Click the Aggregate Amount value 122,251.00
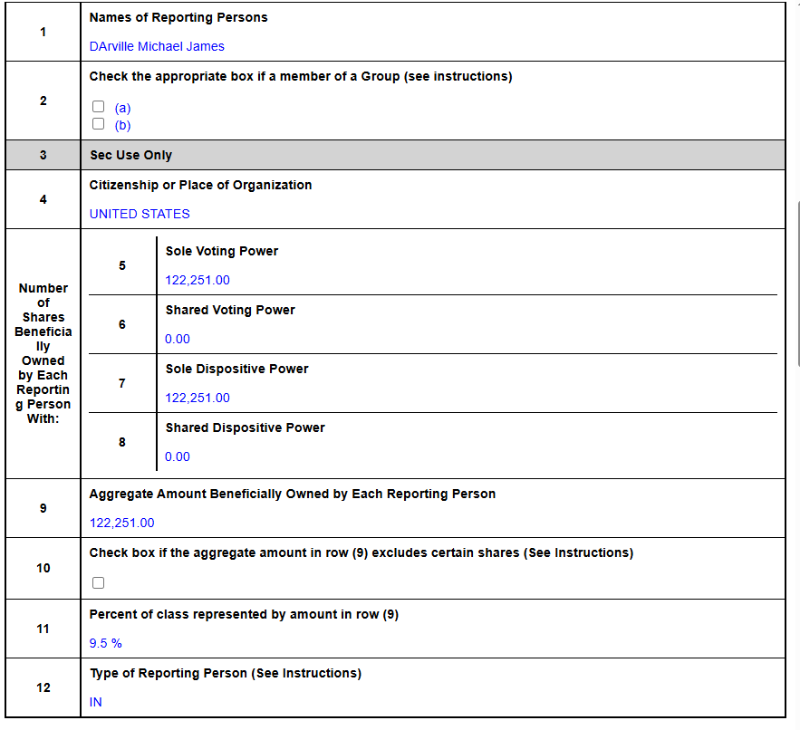Screen dimensions: 800x730 tap(121, 523)
